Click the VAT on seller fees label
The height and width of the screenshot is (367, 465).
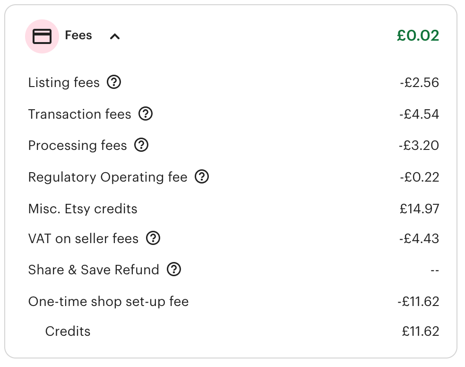(83, 238)
